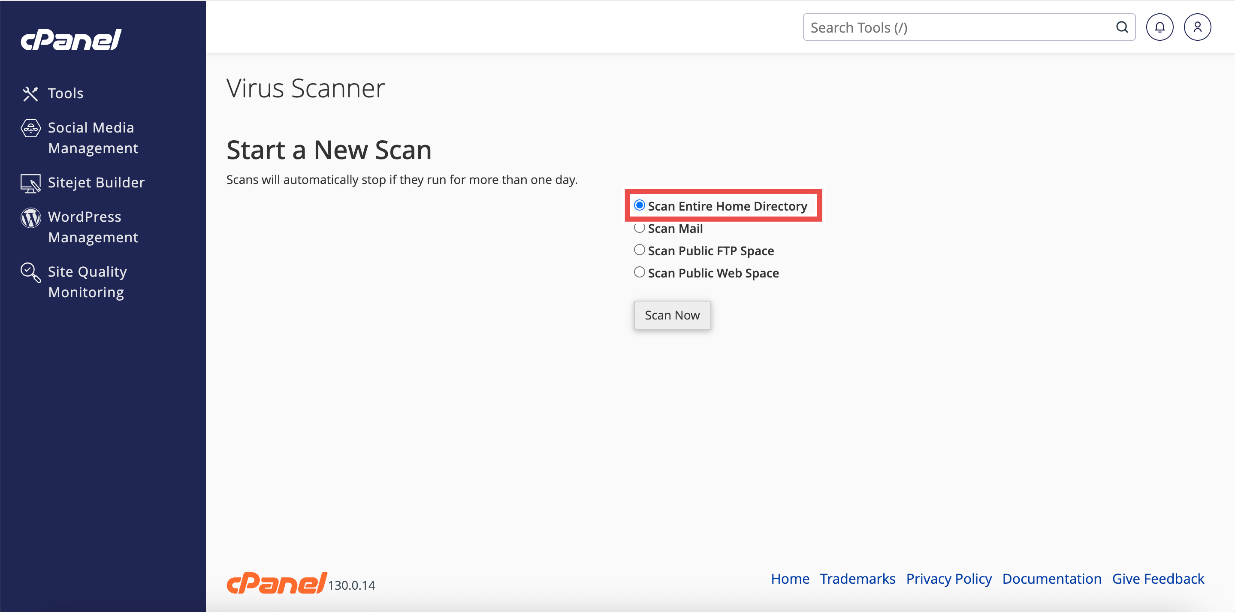This screenshot has width=1235, height=612.
Task: Open the user account icon
Action: click(x=1197, y=27)
